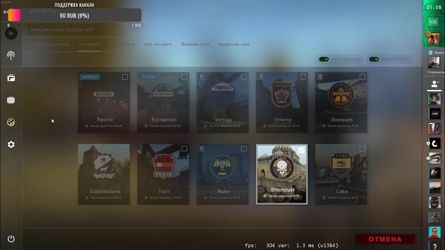Image resolution: width=445 pixels, height=250 pixels.
Task: Click the Dust skull emblem on Shortdust
Action: [282, 166]
